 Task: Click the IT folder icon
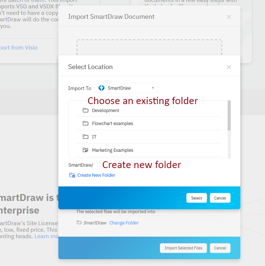[86, 137]
